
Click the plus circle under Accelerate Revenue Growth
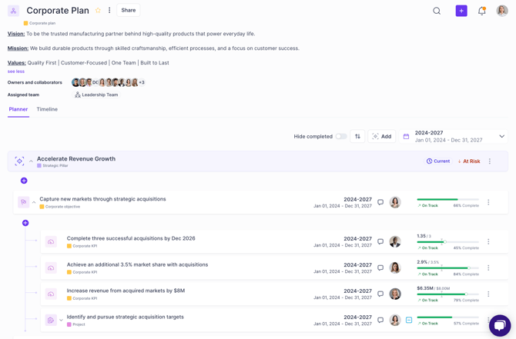pos(24,181)
